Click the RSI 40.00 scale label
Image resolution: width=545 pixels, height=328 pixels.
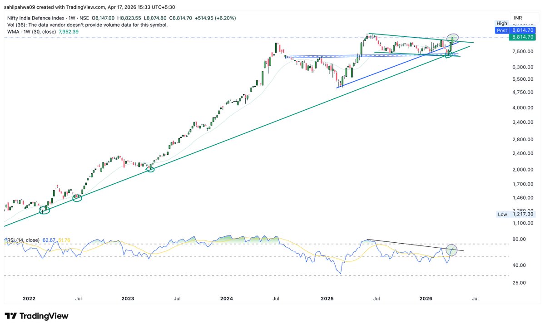(x=520, y=265)
